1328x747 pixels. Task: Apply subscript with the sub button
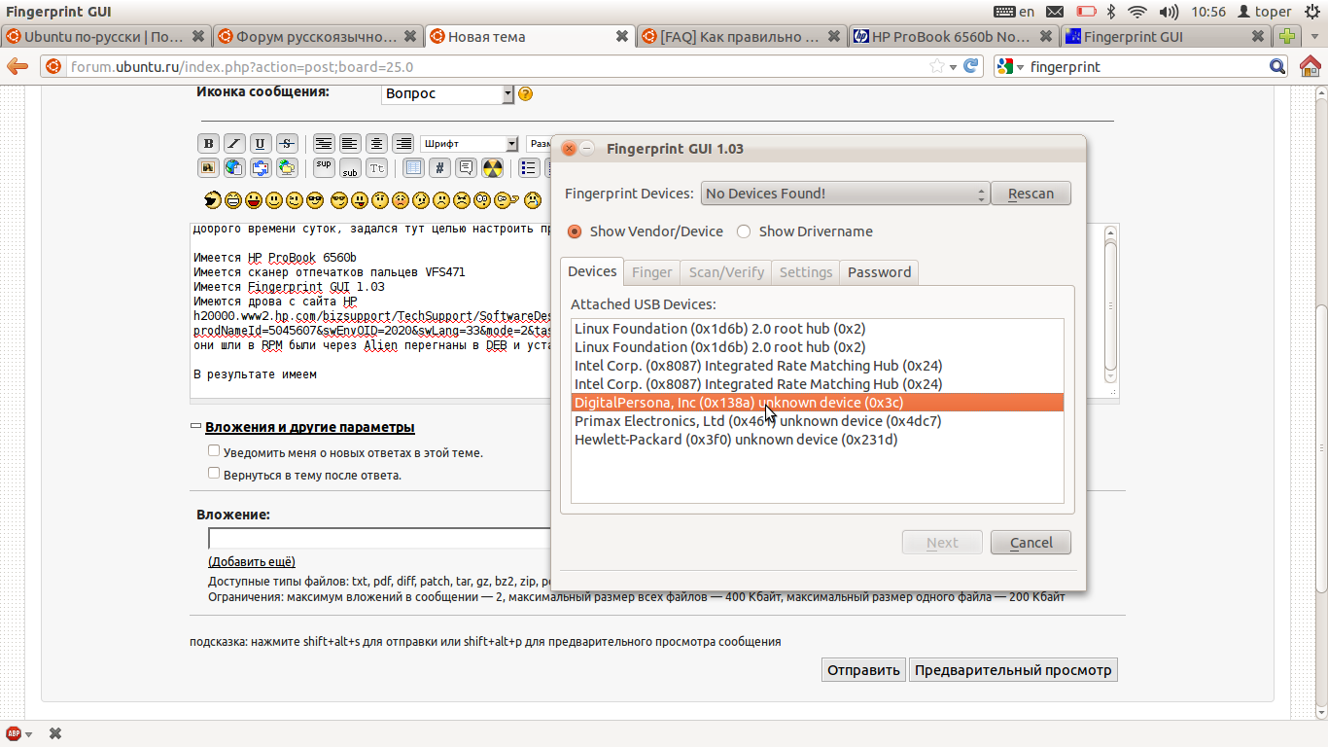pyautogui.click(x=350, y=168)
